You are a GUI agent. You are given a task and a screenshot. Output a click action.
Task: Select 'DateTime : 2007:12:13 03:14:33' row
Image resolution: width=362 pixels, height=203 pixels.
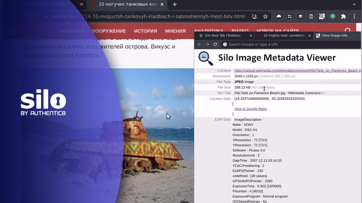coord(257,161)
